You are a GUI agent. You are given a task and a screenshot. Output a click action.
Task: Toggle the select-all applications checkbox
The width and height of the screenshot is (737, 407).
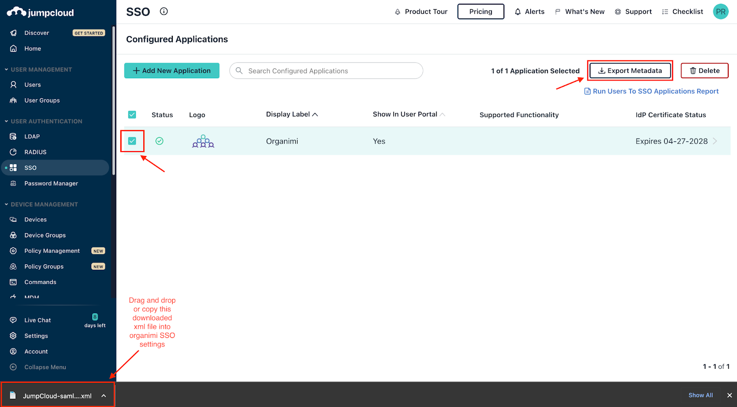[x=132, y=115]
